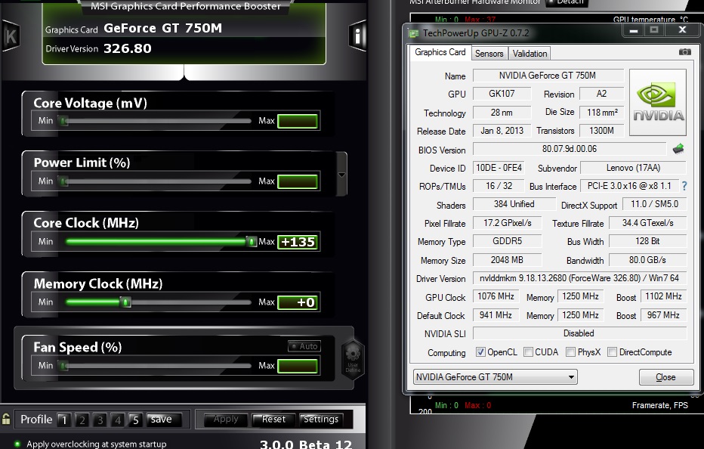Click the NVIDIA SLI Disabled field
This screenshot has width=704, height=449.
click(x=579, y=333)
